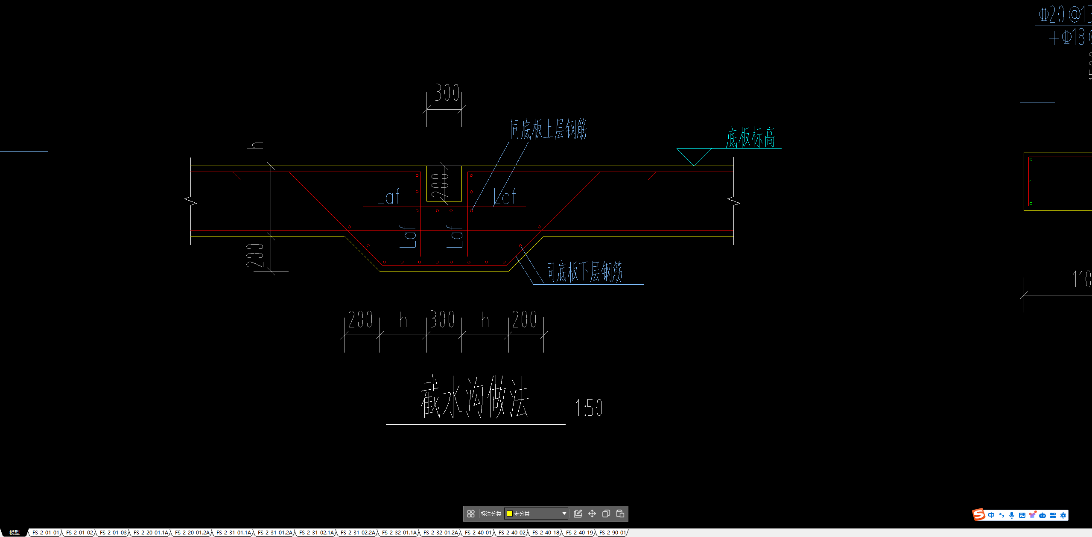Go to layout tab FS-2-40-19
The image size is (1092, 537).
[579, 532]
